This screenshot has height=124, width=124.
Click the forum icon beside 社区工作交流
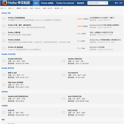[x=64, y=112]
